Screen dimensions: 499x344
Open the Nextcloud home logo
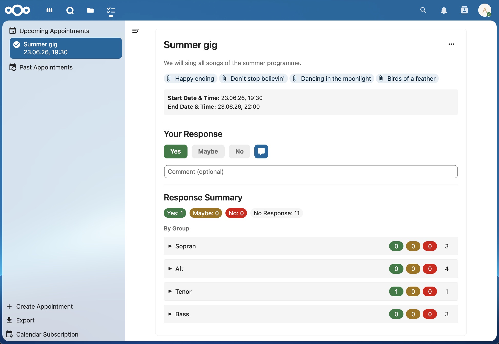(17, 10)
